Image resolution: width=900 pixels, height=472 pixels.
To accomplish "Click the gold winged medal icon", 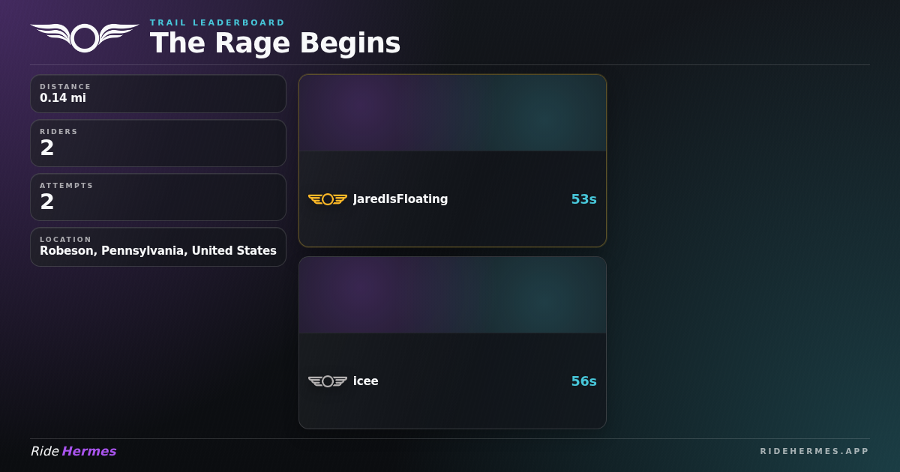I will coord(328,199).
